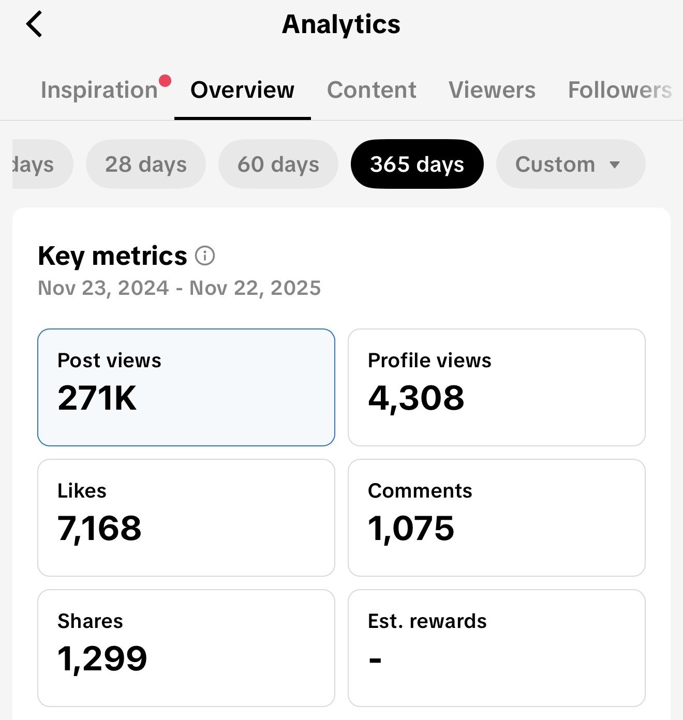
Task: Choose the Comments metric card
Action: (x=497, y=518)
